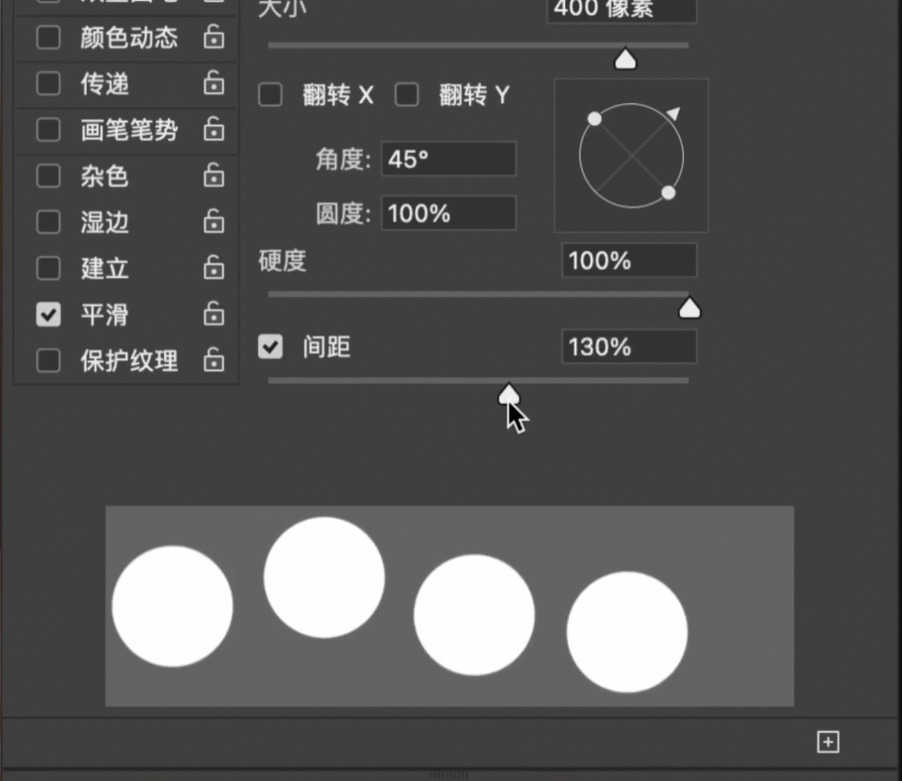
Task: Click the 角度 input field showing 45°
Action: click(x=448, y=159)
